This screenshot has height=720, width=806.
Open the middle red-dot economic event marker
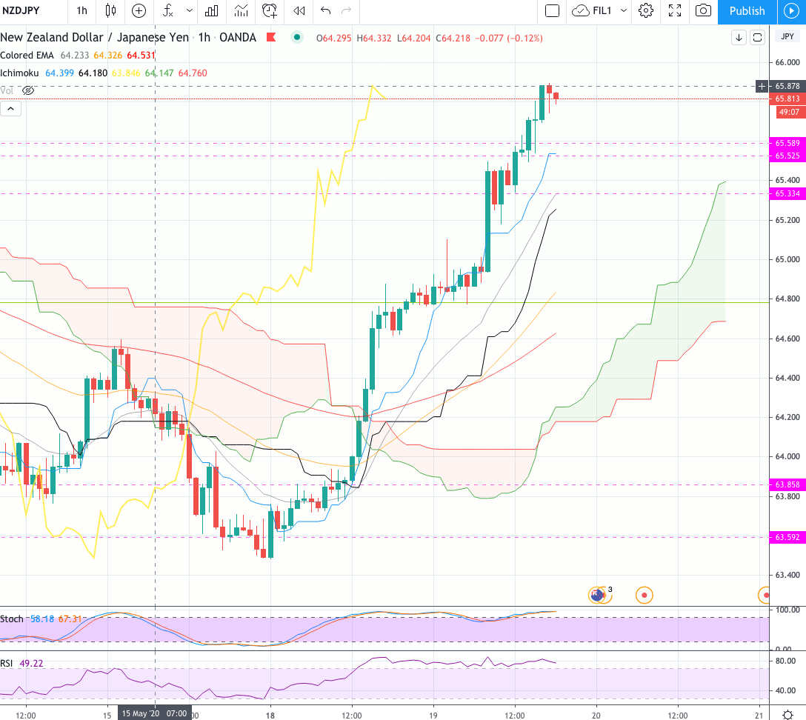click(x=644, y=595)
